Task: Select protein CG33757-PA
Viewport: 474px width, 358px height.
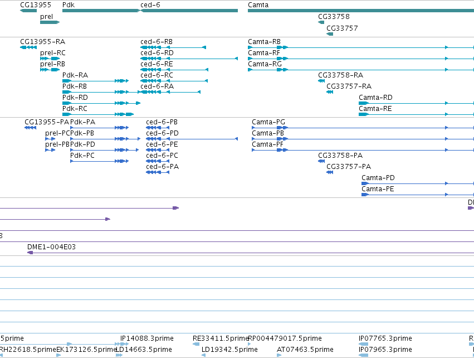Action: [349, 167]
